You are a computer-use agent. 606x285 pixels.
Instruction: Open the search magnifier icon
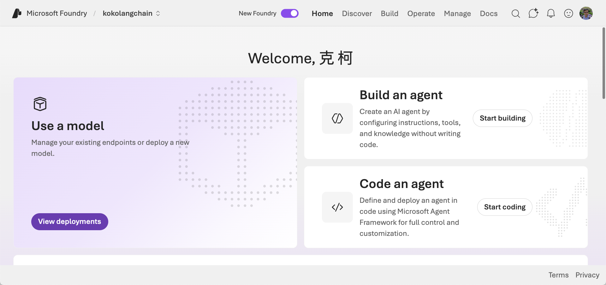pos(516,14)
